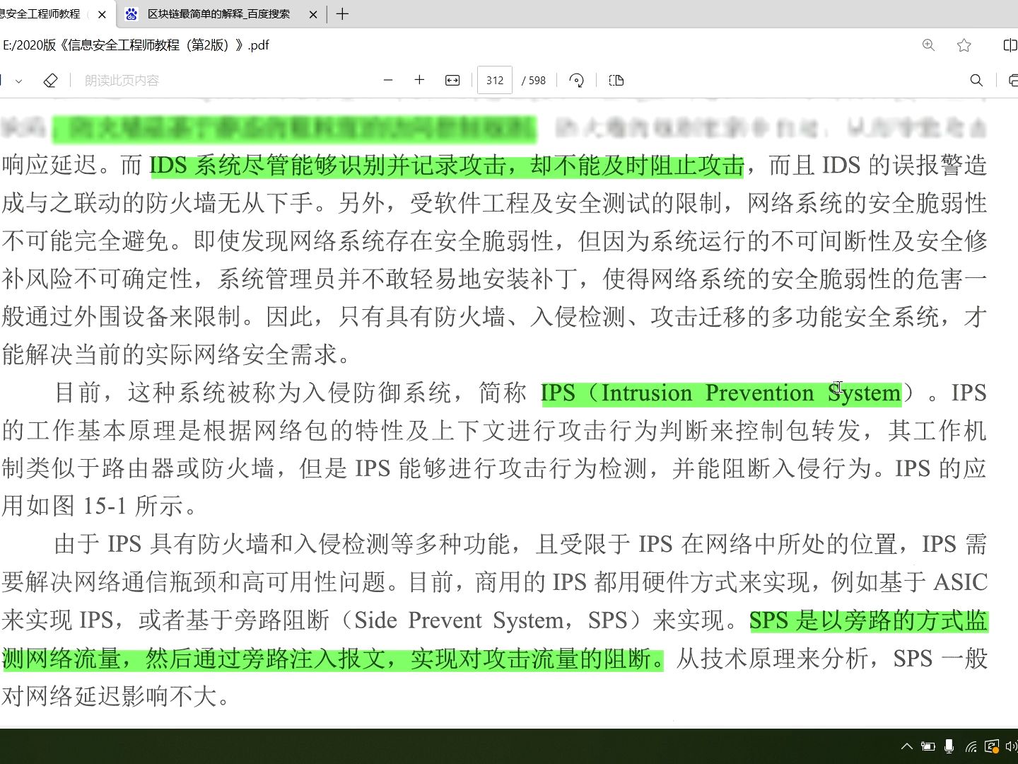Screen dimensions: 1018x764
Task: Expand the highlight tool dropdown arrow
Action: [x=19, y=81]
